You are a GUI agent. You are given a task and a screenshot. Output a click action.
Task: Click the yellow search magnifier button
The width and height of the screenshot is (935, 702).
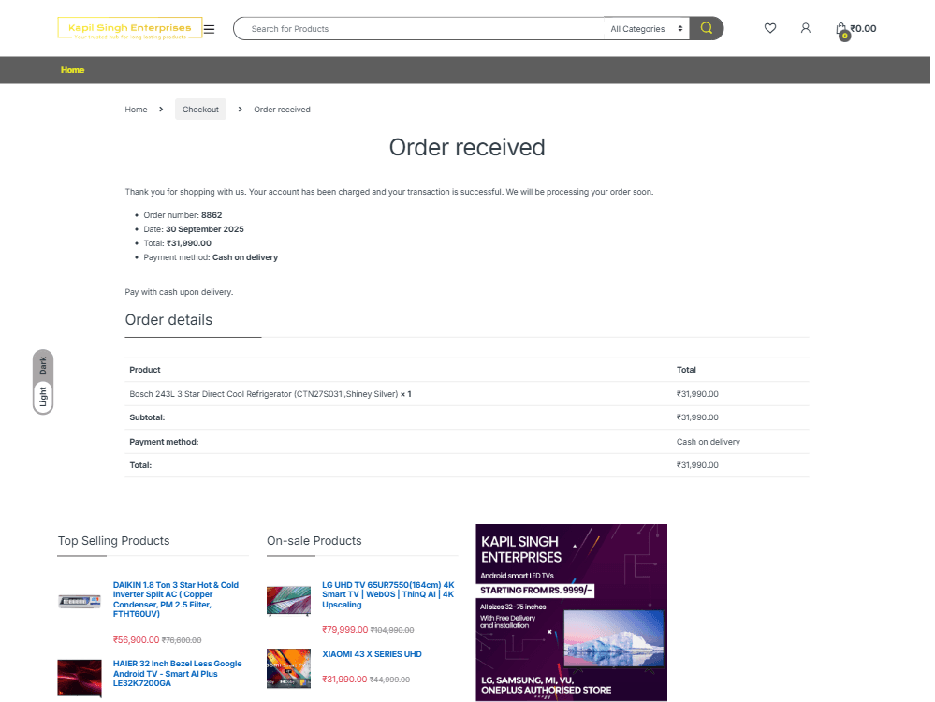707,28
